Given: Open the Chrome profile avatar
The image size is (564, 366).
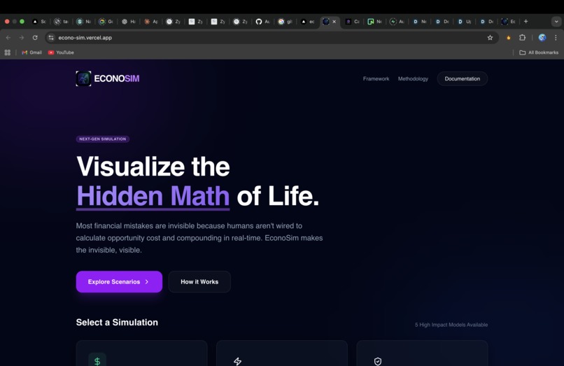Looking at the screenshot, I should pyautogui.click(x=542, y=37).
